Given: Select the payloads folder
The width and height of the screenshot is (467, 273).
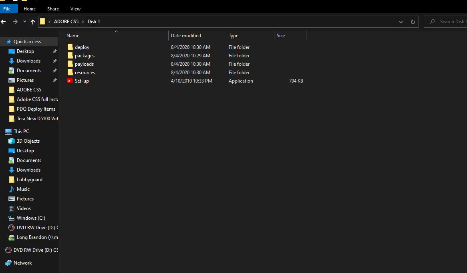Looking at the screenshot, I should [84, 64].
